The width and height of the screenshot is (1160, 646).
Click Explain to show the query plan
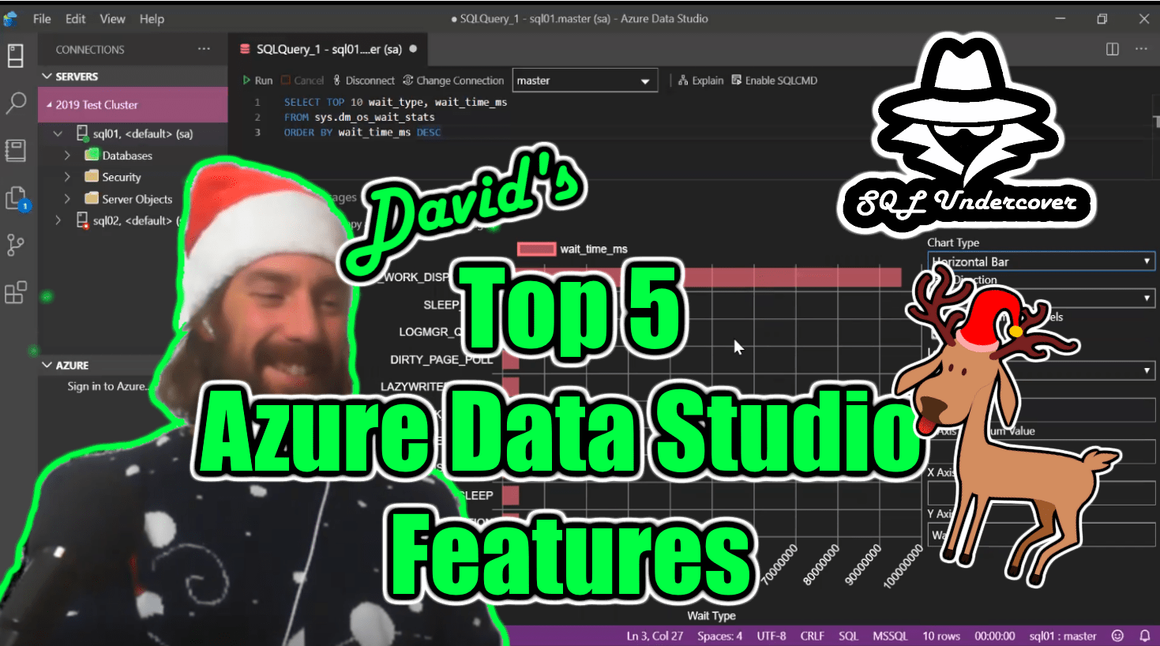(x=700, y=81)
